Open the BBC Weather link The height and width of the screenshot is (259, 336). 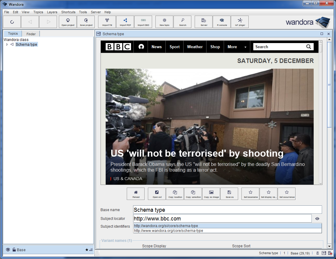click(x=195, y=47)
